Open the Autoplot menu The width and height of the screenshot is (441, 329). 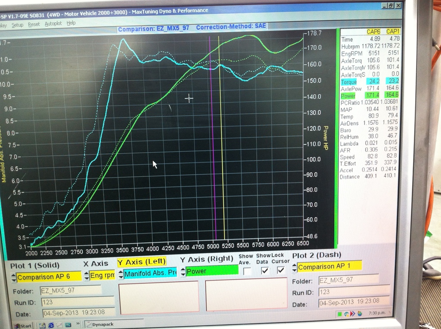click(53, 24)
